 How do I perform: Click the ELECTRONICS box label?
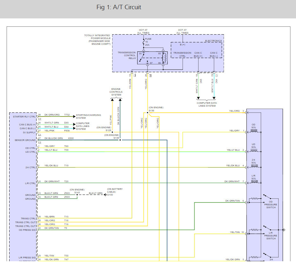tap(213, 41)
